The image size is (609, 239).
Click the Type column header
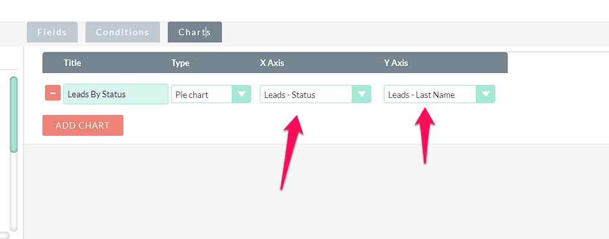coord(181,63)
